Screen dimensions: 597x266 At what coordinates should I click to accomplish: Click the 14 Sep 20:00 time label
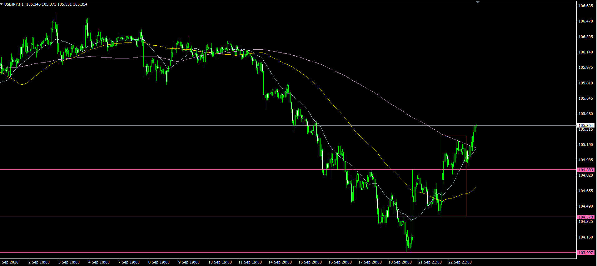point(280,262)
